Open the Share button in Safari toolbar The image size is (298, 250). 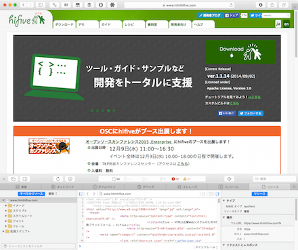click(272, 5)
